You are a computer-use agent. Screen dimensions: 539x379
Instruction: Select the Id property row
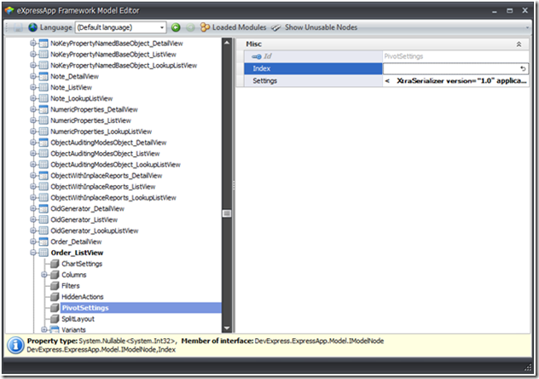point(386,56)
